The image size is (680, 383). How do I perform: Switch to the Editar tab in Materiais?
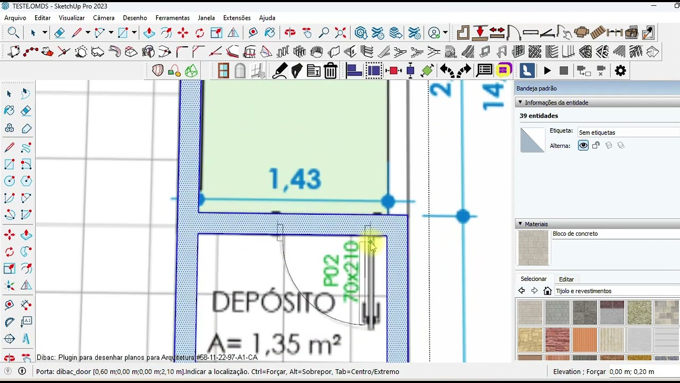pyautogui.click(x=566, y=279)
